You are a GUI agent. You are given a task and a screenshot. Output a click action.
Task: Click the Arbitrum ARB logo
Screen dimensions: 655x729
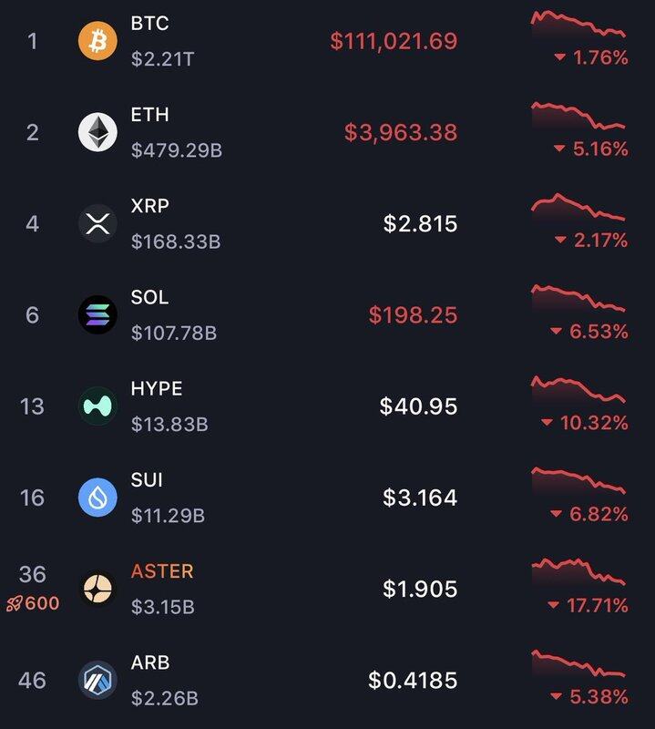click(x=97, y=680)
